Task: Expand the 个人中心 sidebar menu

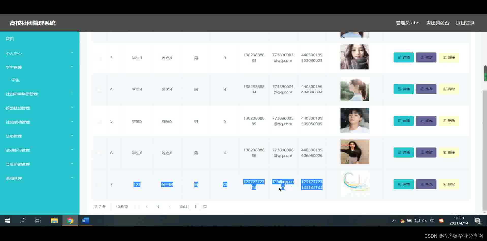Action: click(40, 53)
